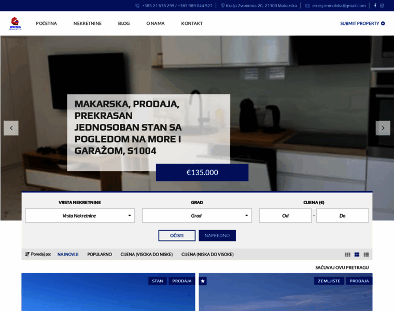Expand the Grad dropdown
The width and height of the screenshot is (394, 311).
pos(197,216)
